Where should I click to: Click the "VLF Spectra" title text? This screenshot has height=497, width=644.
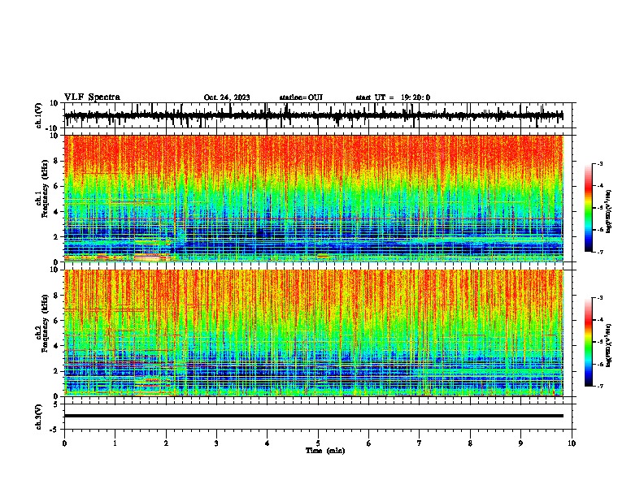92,97
